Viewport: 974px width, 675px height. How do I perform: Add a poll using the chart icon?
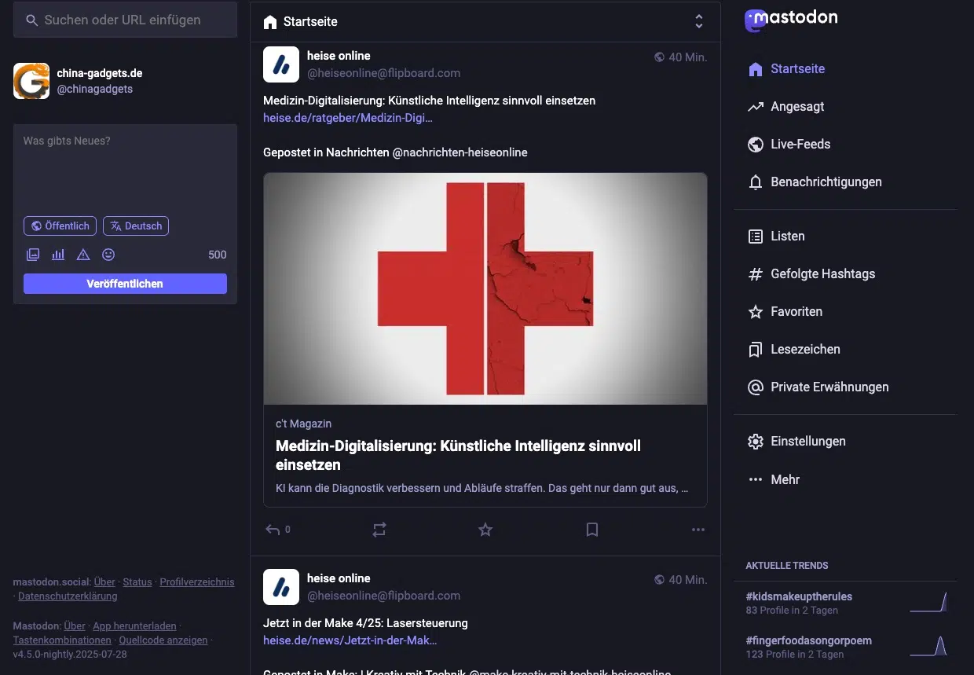(58, 255)
